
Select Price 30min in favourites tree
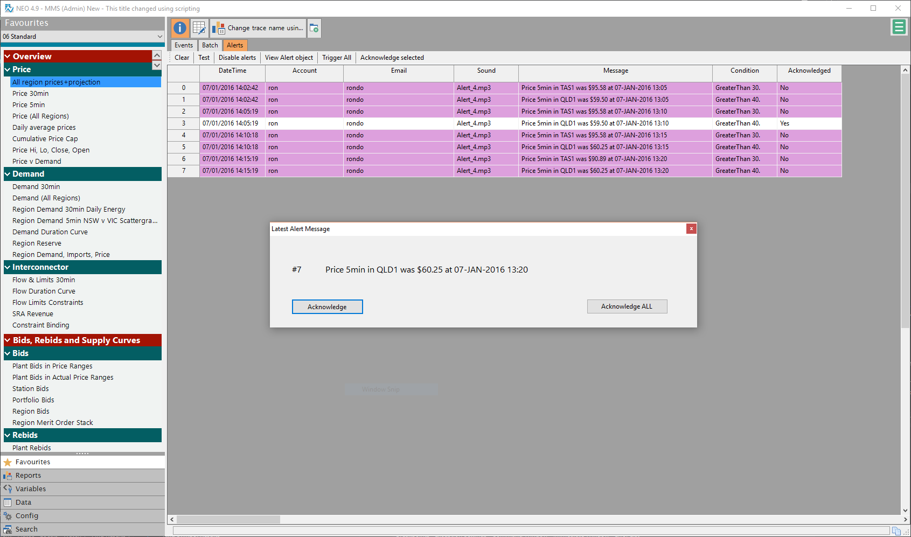click(x=31, y=94)
